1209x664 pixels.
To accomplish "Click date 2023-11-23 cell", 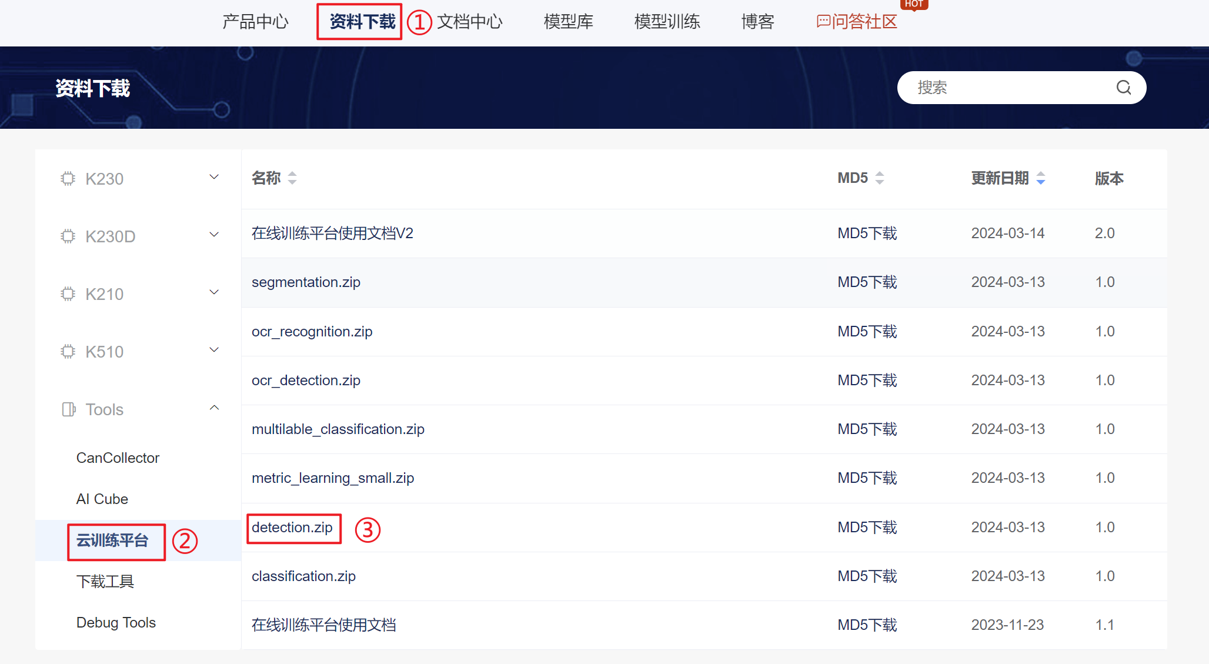I will (1007, 625).
